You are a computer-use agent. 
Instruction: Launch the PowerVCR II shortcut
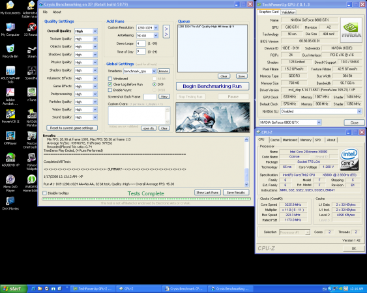pyautogui.click(x=10, y=117)
